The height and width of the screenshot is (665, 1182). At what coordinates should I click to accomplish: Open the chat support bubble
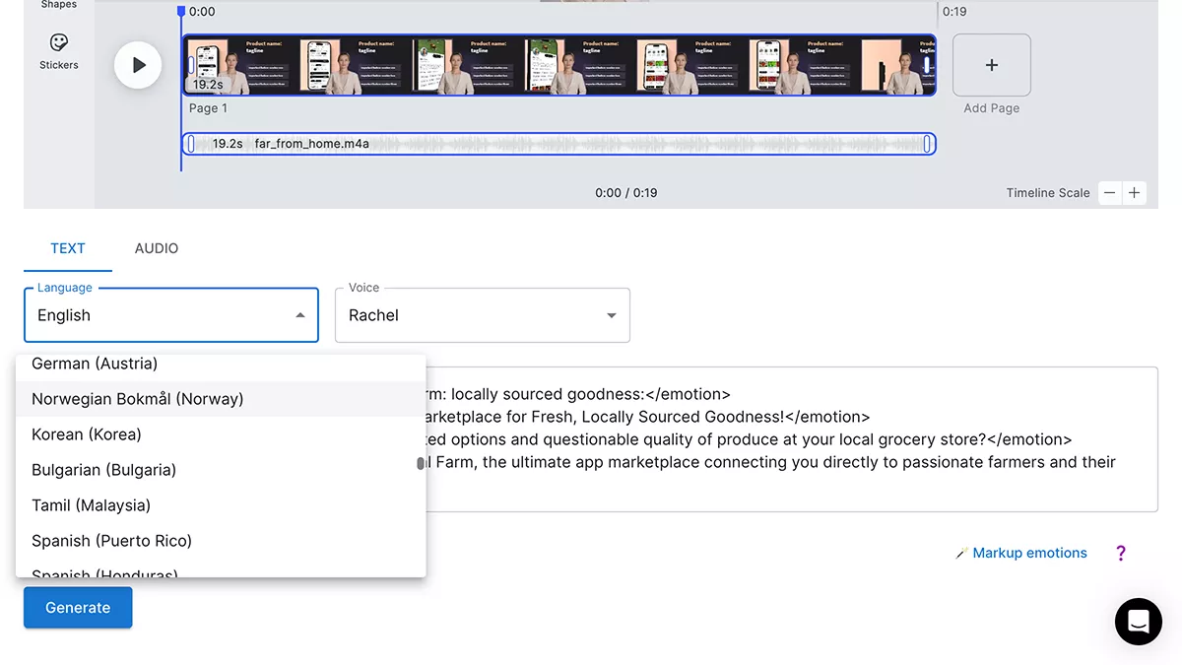click(1138, 621)
